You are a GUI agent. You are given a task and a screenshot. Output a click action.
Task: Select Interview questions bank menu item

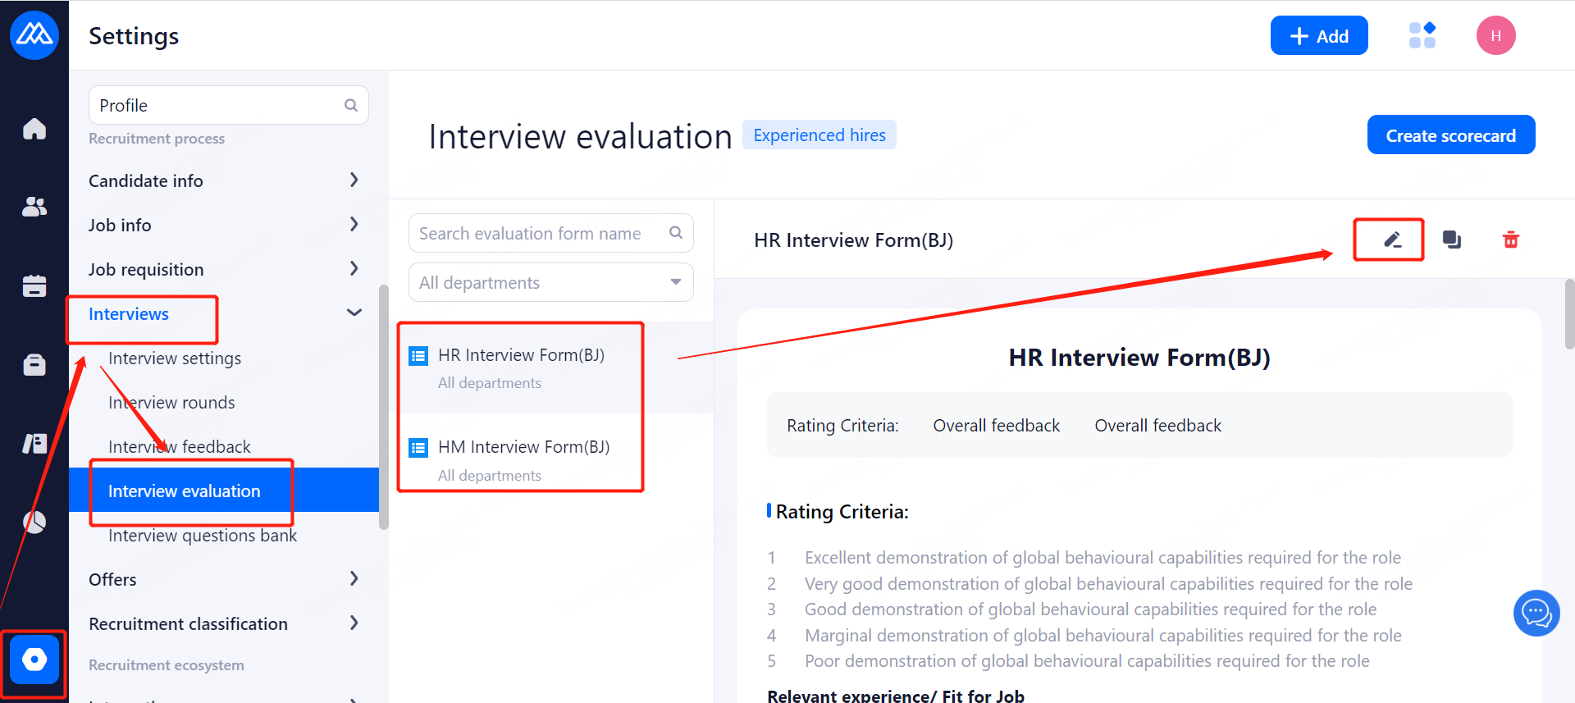pyautogui.click(x=203, y=536)
